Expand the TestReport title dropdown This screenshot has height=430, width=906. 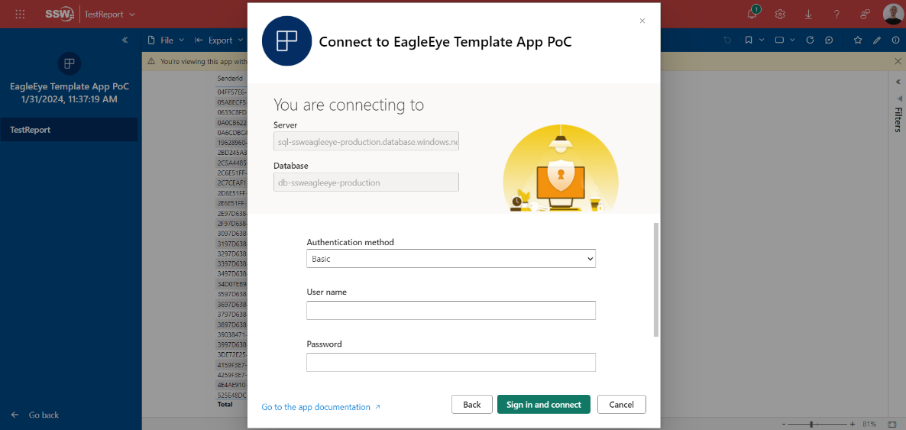tap(132, 15)
